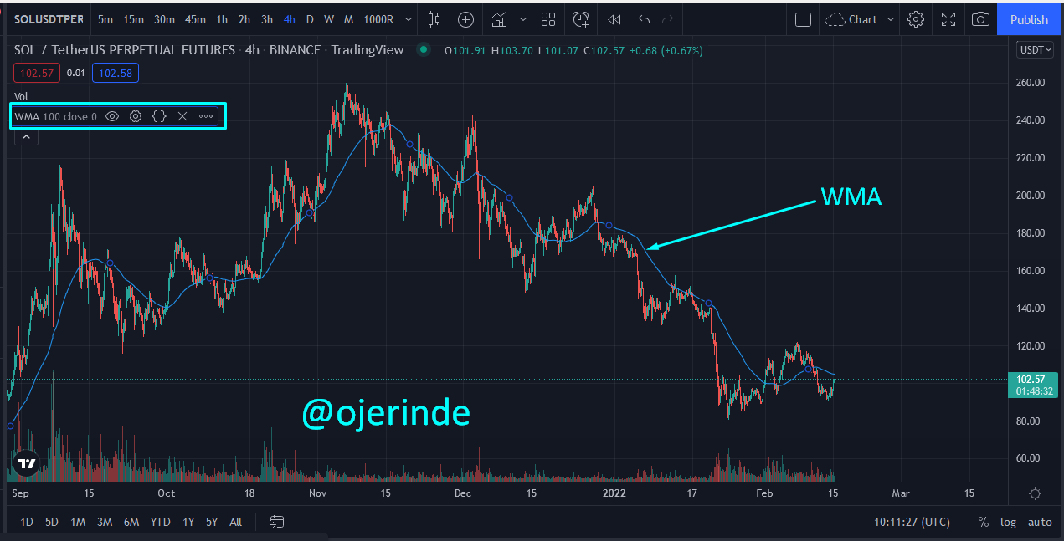Click the Vol indicator label
The height and width of the screenshot is (541, 1064).
click(x=21, y=96)
